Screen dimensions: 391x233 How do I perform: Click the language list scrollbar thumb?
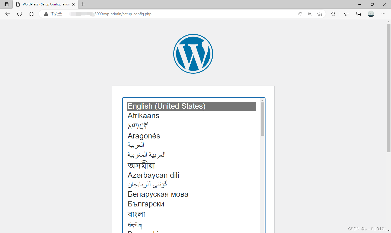262,119
